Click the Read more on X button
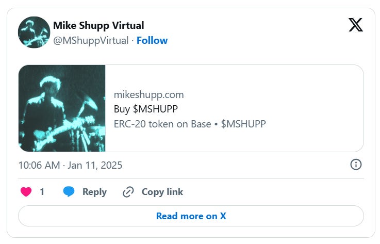Screen dimensions: 380x244 point(191,216)
